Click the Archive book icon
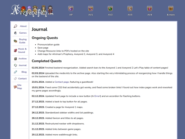 tap(15, 59)
